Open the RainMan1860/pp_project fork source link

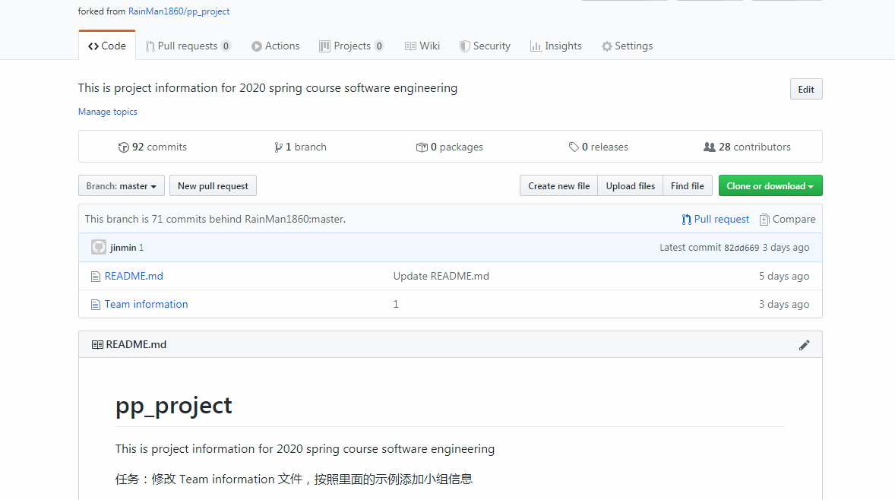179,11
